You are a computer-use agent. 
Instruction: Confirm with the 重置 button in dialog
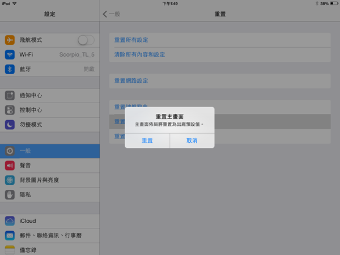click(x=147, y=141)
